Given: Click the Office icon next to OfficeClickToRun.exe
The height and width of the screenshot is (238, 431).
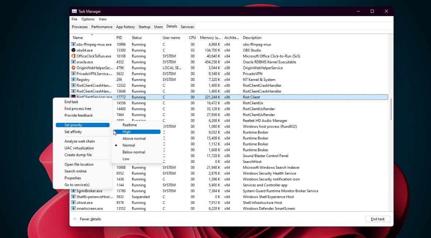Looking at the screenshot, I should (x=73, y=56).
